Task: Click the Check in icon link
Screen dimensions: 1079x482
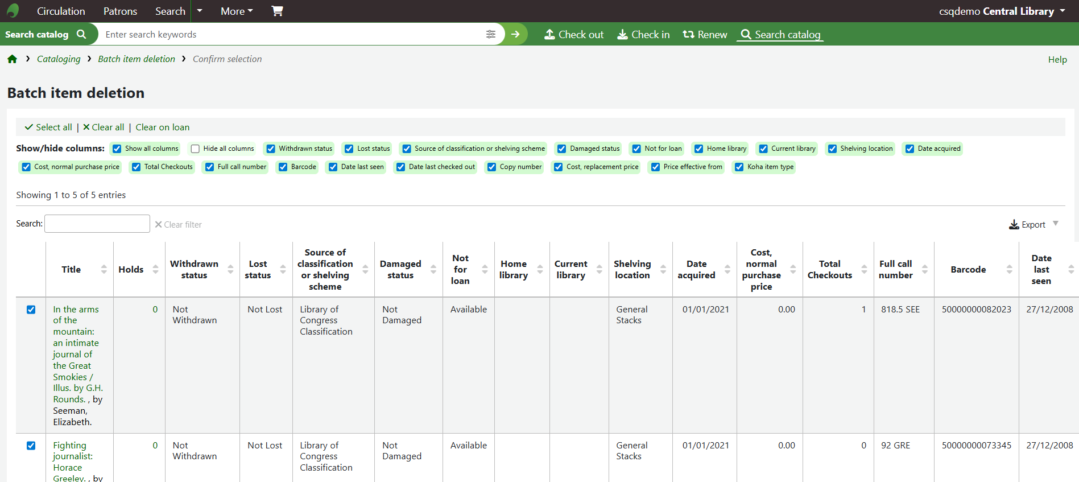Action: 643,35
